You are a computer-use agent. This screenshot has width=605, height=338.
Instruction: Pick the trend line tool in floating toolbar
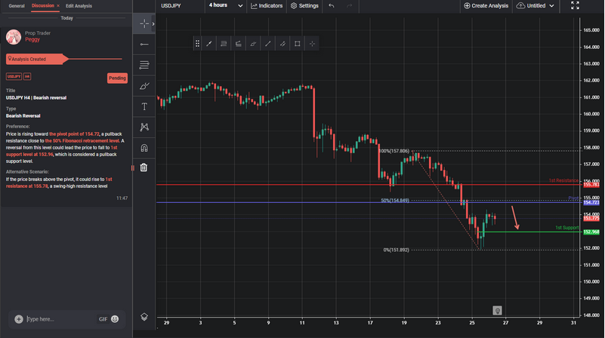coord(209,44)
